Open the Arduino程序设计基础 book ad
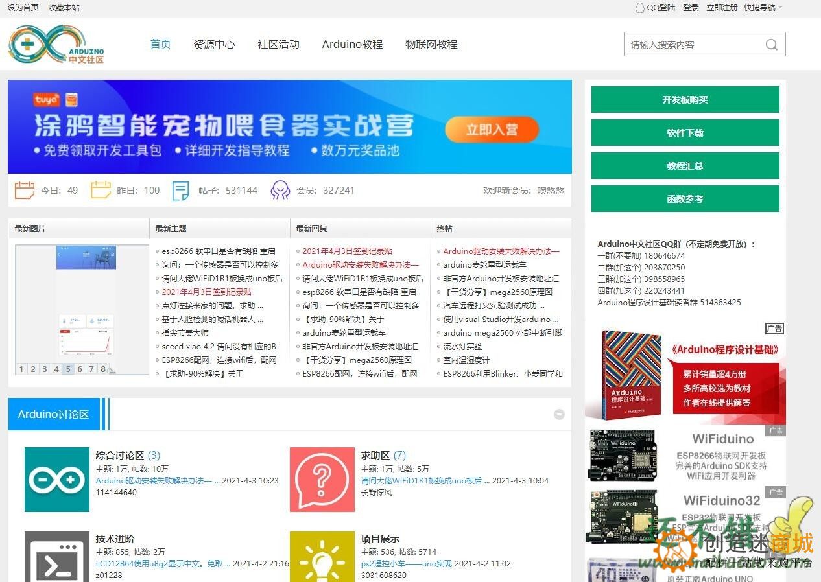Screen dimensions: 821x582 tap(685, 373)
